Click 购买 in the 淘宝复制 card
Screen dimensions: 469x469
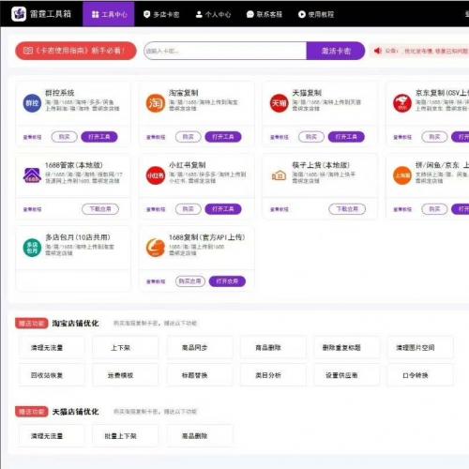point(188,137)
